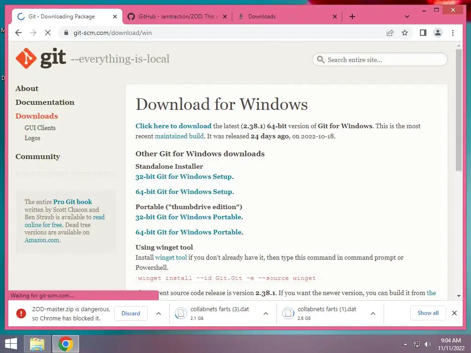Viewport: 471px width, 353px height.
Task: Open the Chrome profile avatar
Action: click(x=438, y=33)
